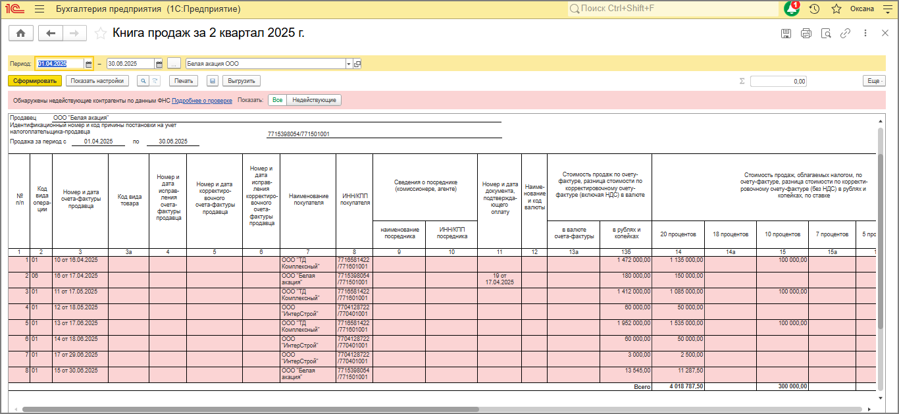Open the history clock icon
This screenshot has width=899, height=414.
814,9
